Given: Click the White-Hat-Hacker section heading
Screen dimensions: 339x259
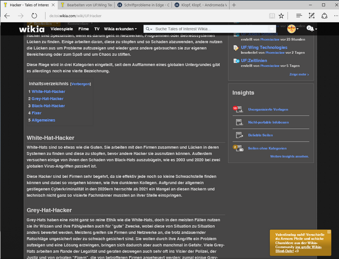Looking at the screenshot, I should (50, 138).
